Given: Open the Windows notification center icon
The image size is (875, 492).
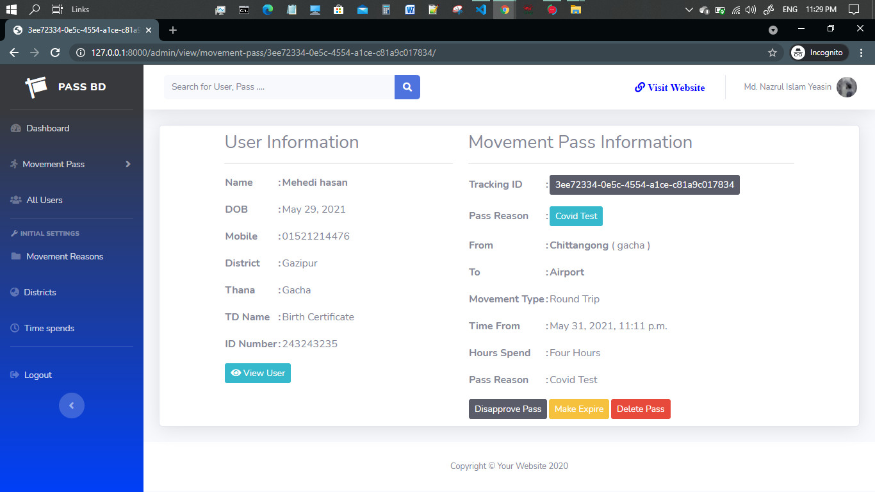Looking at the screenshot, I should tap(853, 10).
